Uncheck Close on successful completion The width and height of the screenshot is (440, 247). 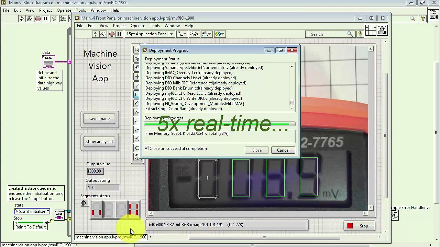coord(146,149)
